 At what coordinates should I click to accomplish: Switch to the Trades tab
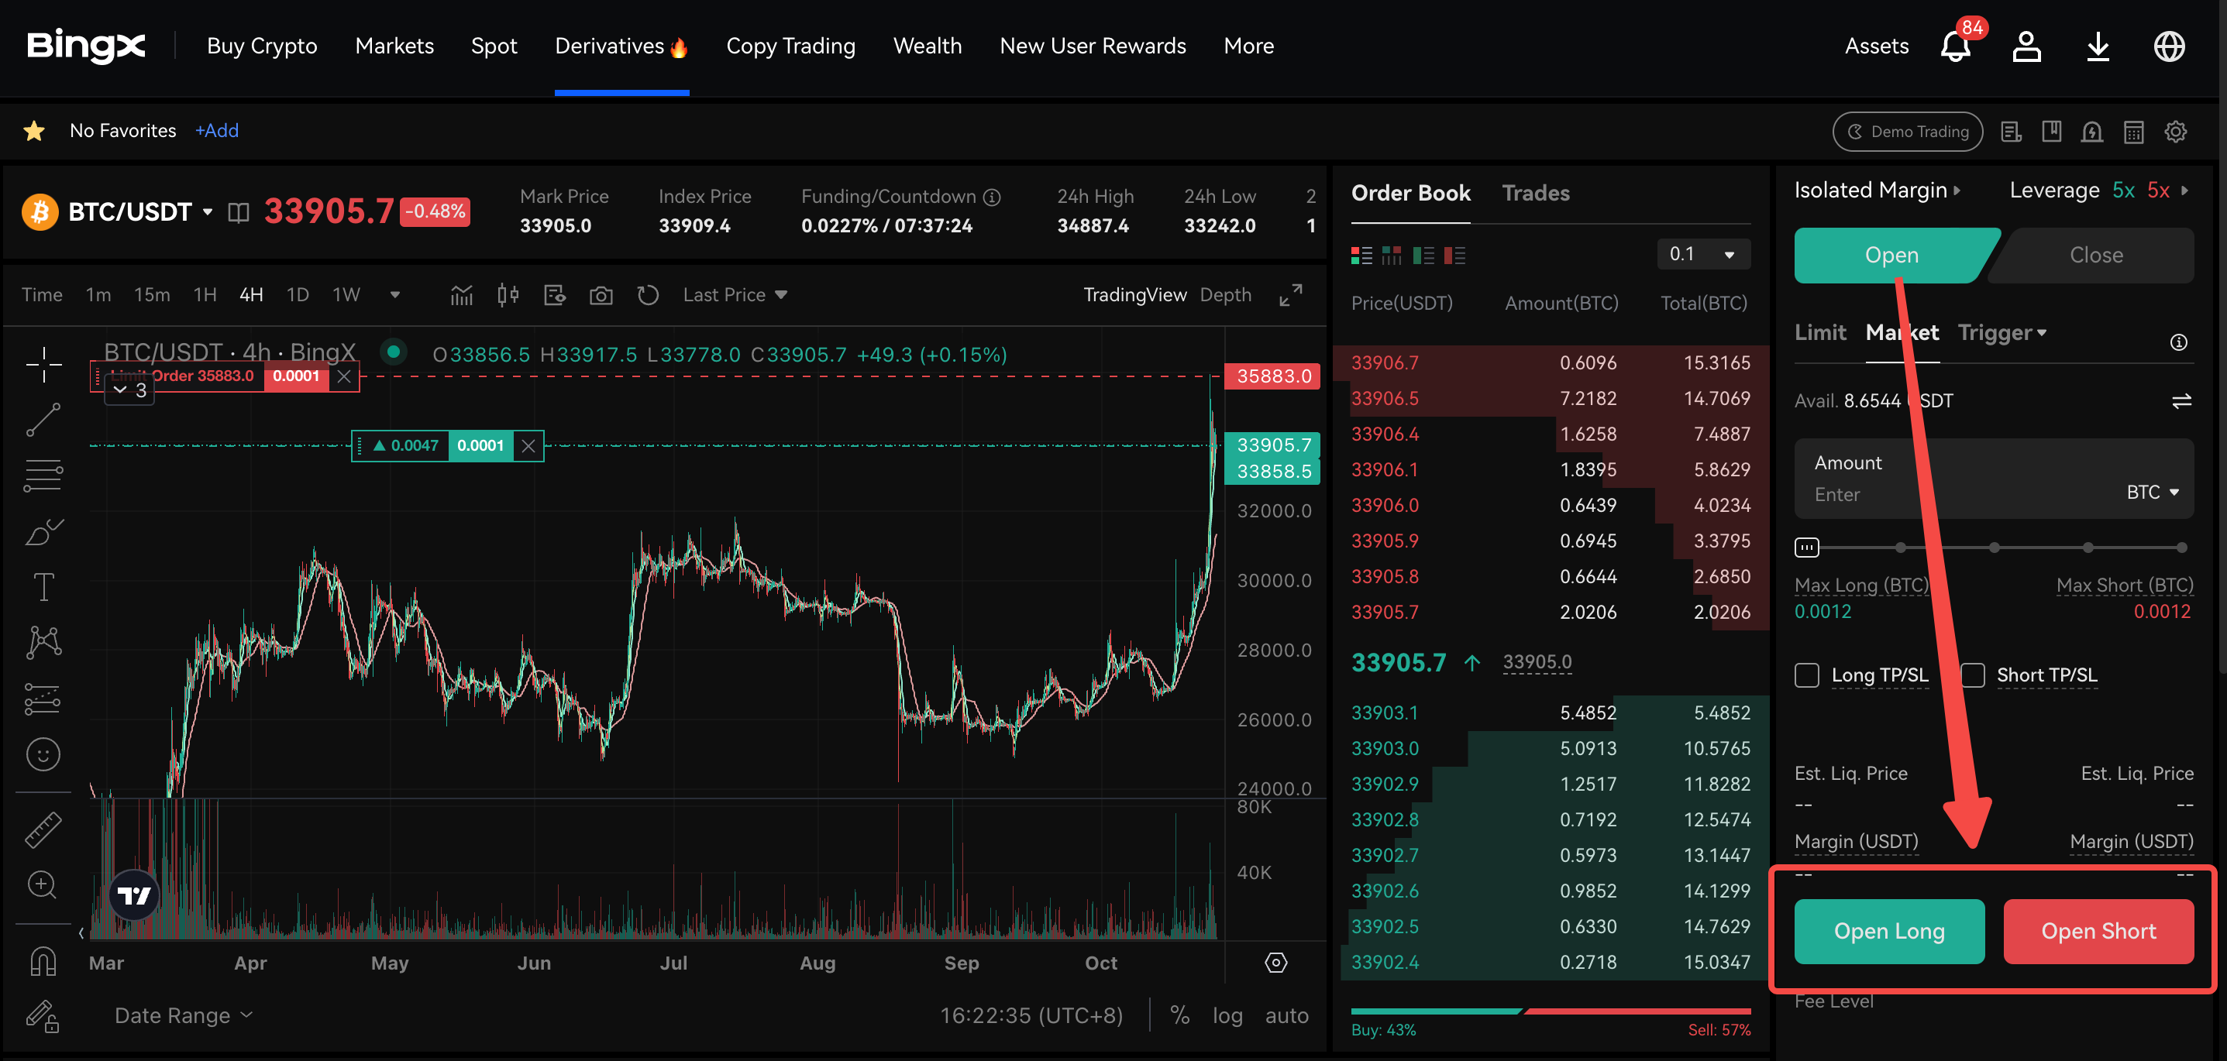[x=1535, y=193]
